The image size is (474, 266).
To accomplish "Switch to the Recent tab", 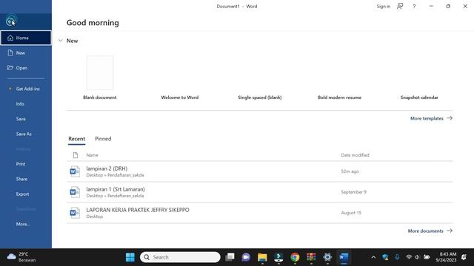I will (x=76, y=139).
